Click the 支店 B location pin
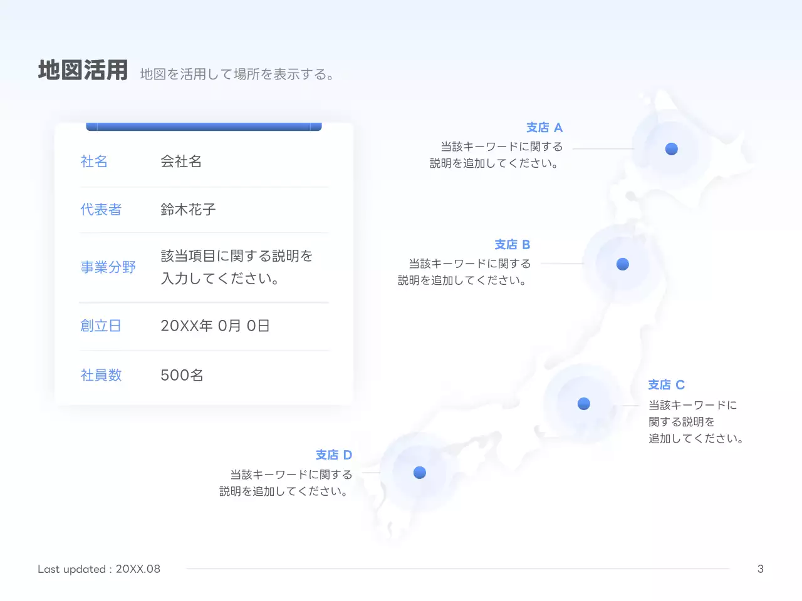Screen dimensions: 802x601 [622, 264]
